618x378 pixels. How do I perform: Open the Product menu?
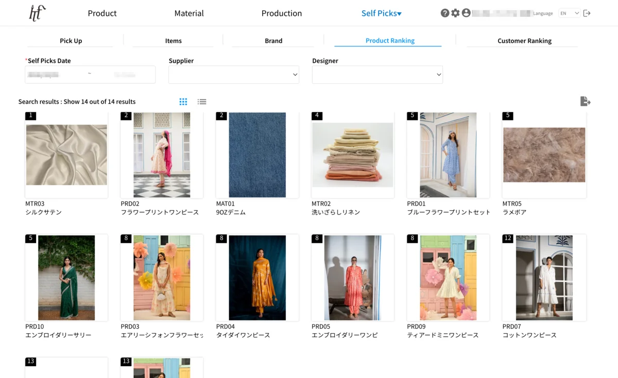tap(102, 13)
